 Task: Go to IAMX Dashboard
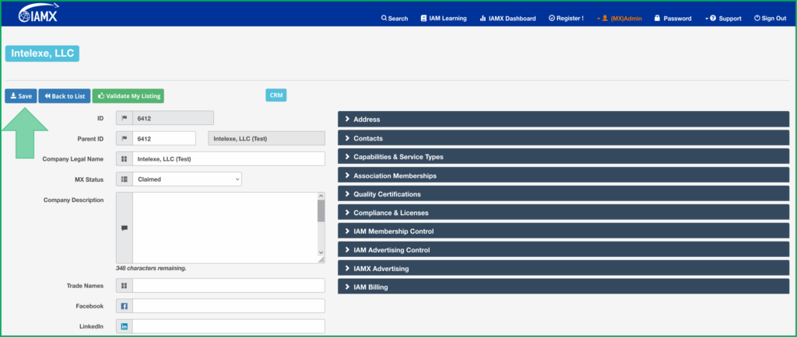click(x=507, y=18)
